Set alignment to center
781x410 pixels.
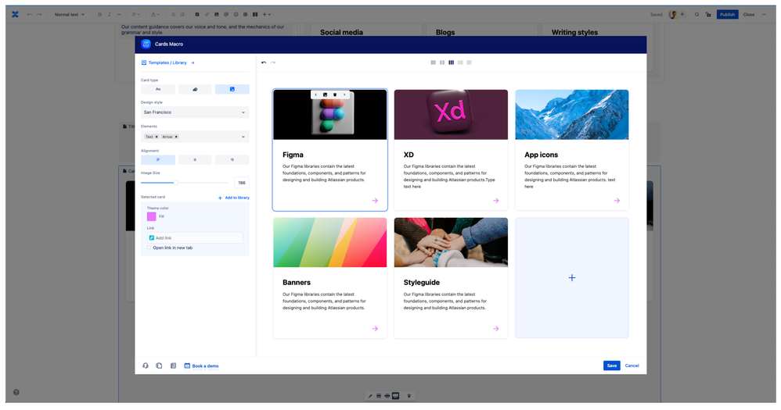195,160
